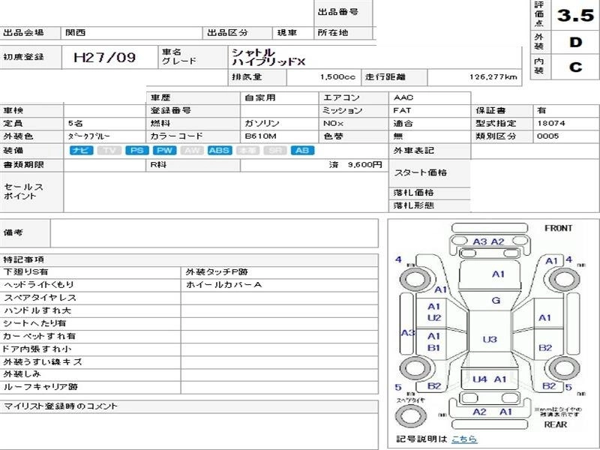Select the PW equipment badge
This screenshot has height=450, width=600.
(x=164, y=151)
